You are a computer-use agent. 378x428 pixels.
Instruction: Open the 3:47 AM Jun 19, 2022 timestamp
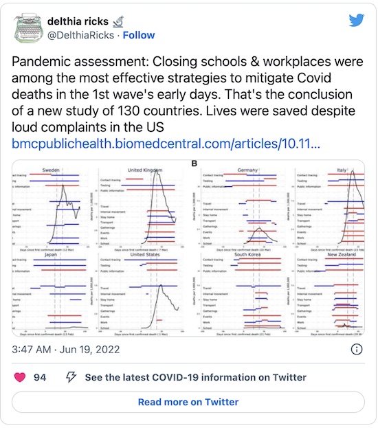click(x=66, y=350)
